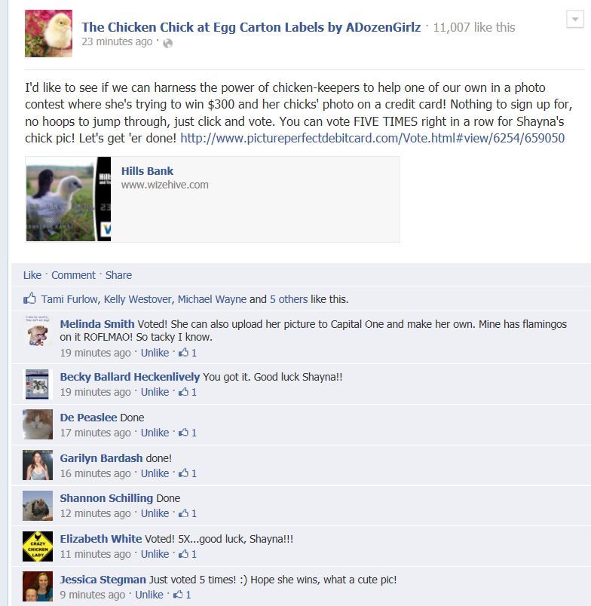591x606 pixels.
Task: Open the chick profile picture of The Chicken Chick
Action: [48, 34]
